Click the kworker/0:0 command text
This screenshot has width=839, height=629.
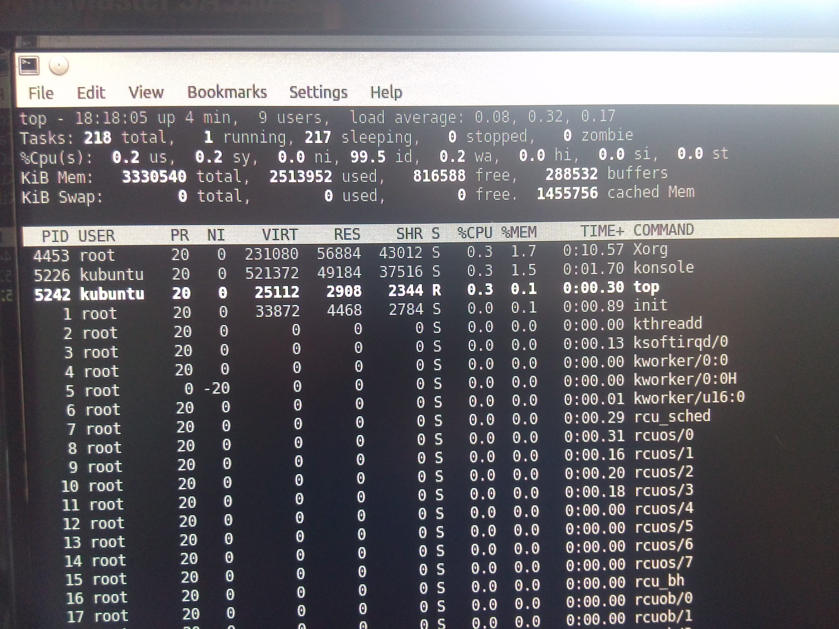(x=681, y=360)
